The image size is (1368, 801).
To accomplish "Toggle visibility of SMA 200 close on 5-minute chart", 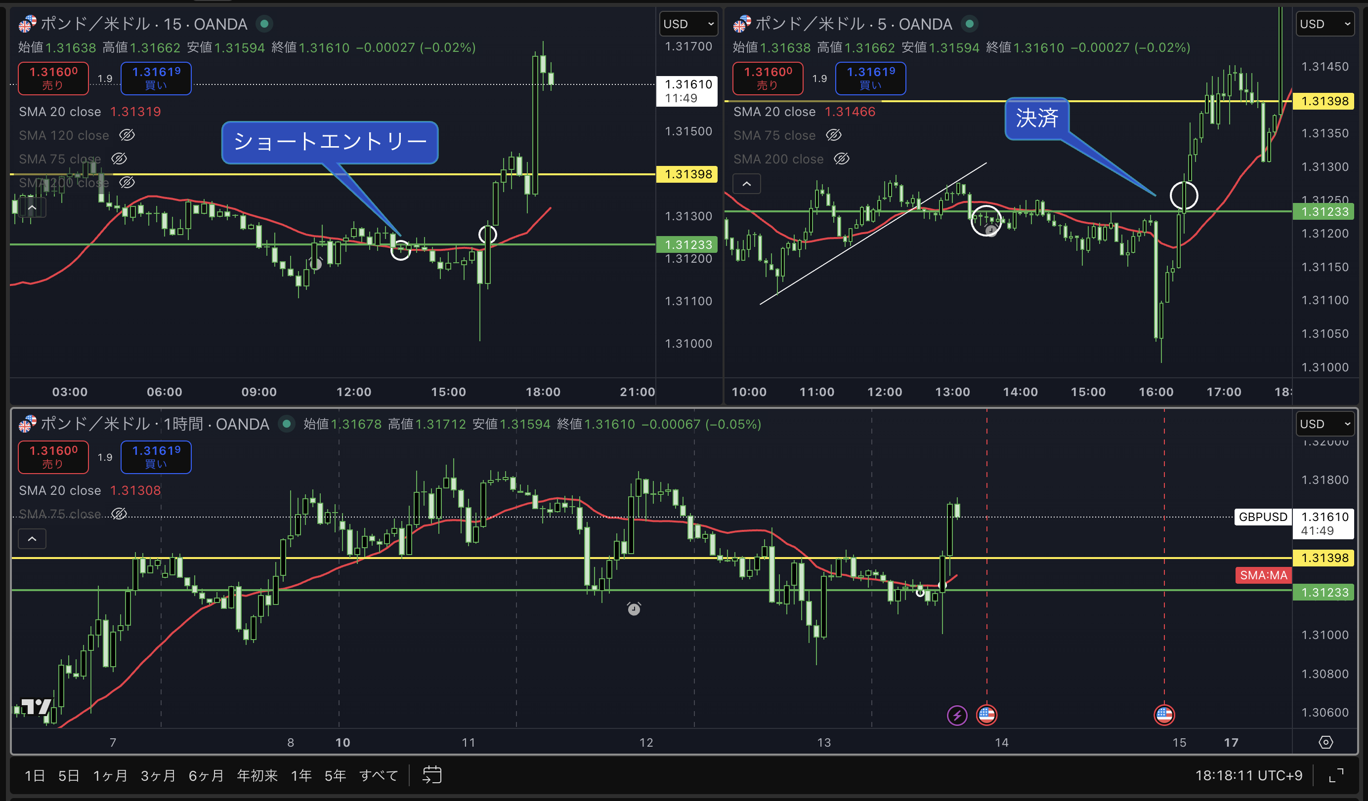I will [842, 159].
